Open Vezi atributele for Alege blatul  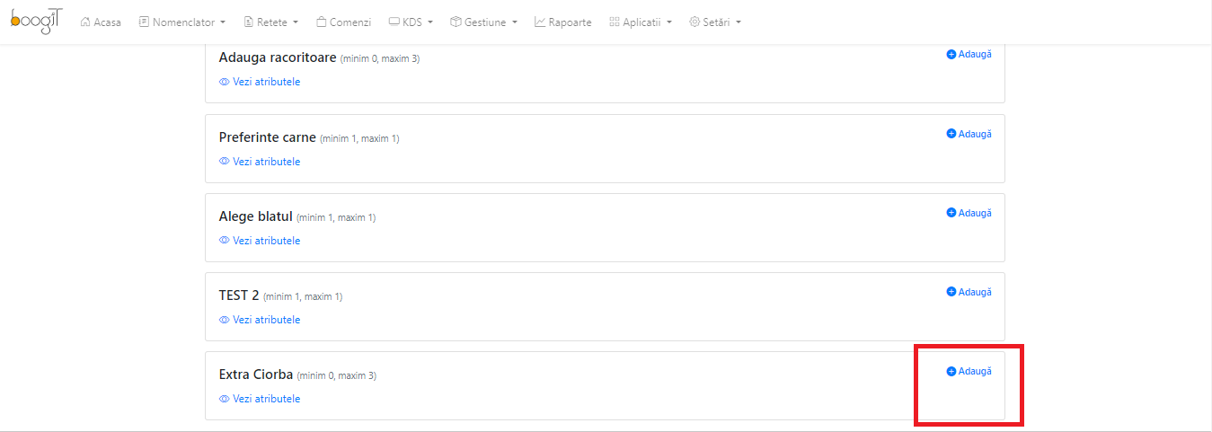pyautogui.click(x=260, y=241)
